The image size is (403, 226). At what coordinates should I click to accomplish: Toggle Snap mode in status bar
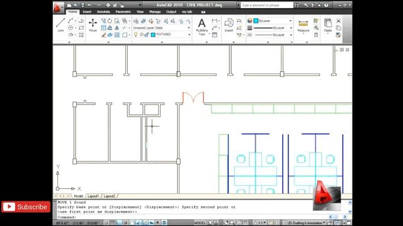tap(106, 223)
